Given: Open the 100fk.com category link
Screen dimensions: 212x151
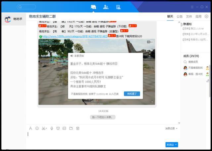Looking at the screenshot, I should (75, 36).
